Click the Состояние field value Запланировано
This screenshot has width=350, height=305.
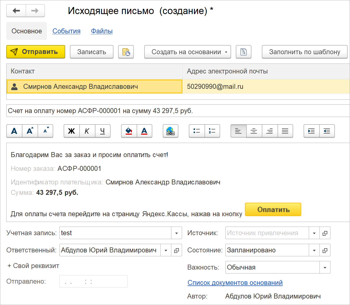click(267, 250)
